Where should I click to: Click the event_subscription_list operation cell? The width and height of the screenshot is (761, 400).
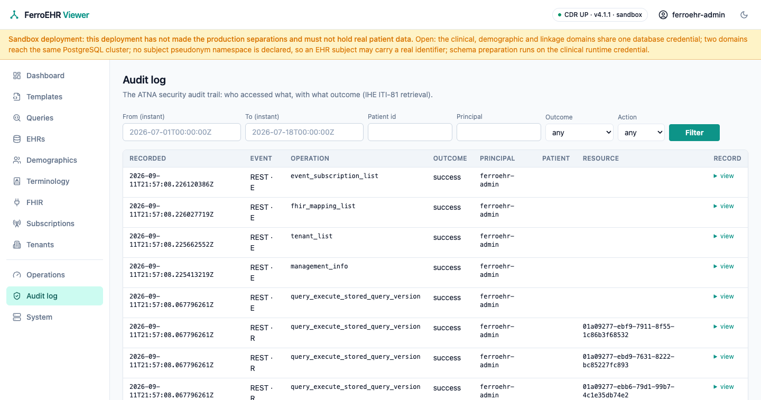[335, 176]
